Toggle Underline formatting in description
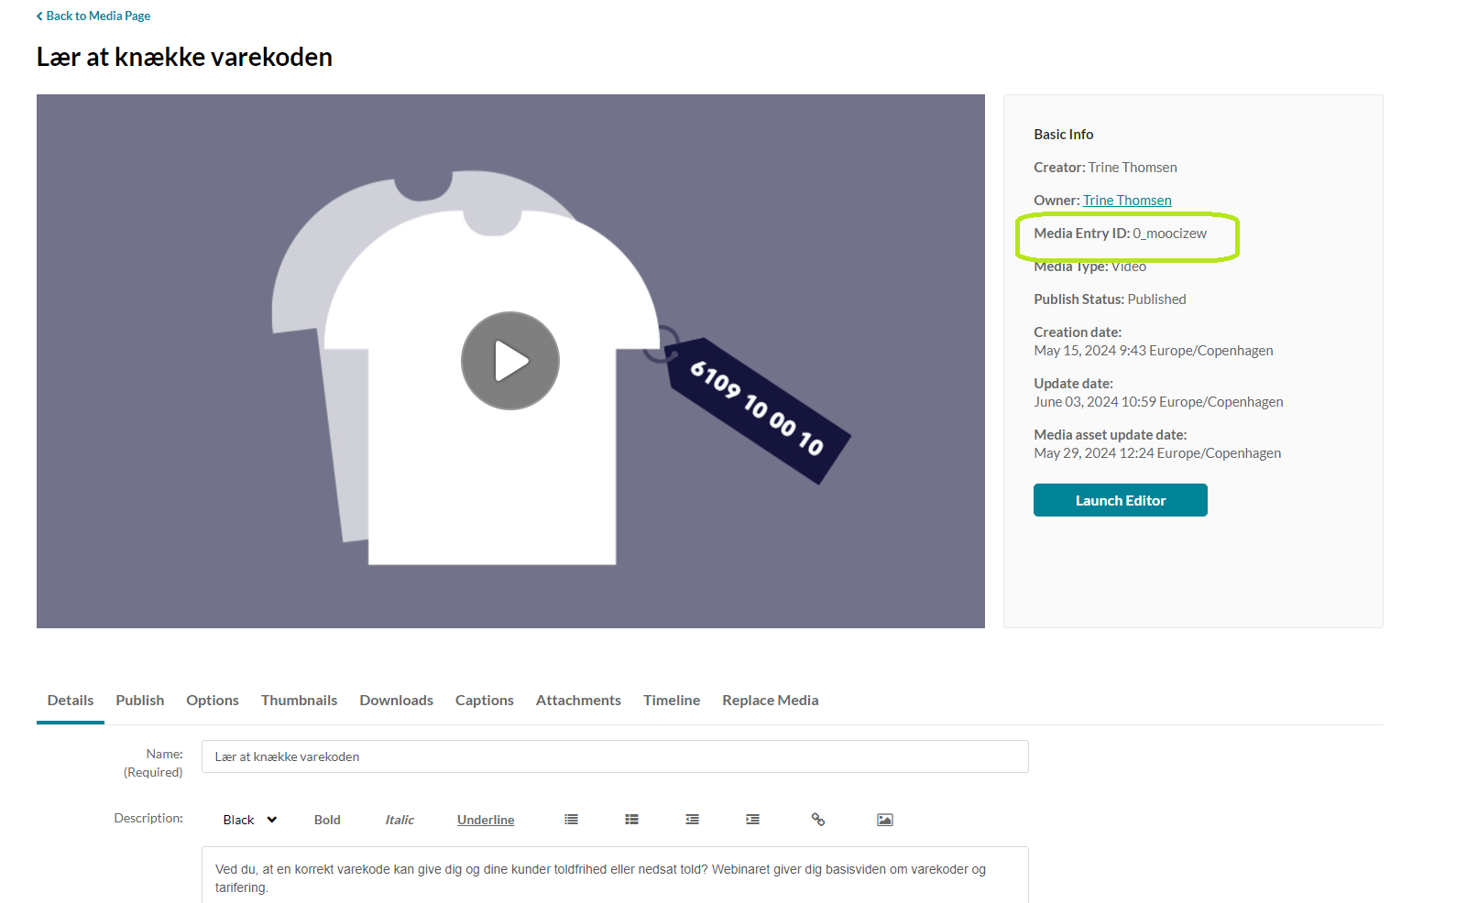This screenshot has height=903, width=1467. pos(486,820)
